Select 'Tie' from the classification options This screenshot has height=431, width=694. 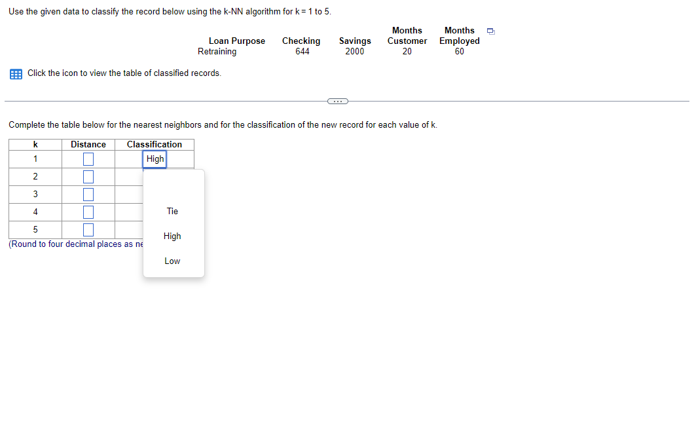pos(172,211)
